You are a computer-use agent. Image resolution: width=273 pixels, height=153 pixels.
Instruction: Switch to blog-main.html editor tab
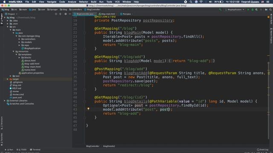(x=107, y=14)
